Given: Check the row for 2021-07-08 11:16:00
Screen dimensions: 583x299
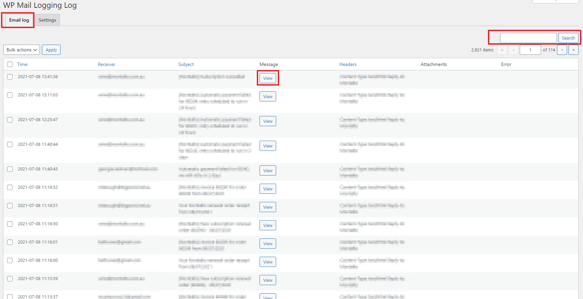Looking at the screenshot, I should 10,260.
